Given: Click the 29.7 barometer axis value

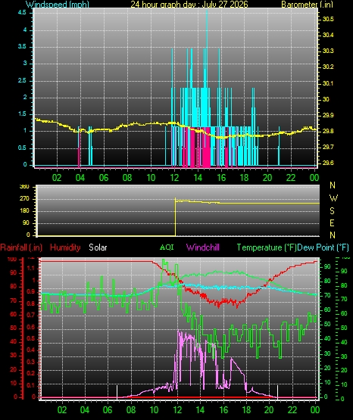Looking at the screenshot, I should point(328,147).
